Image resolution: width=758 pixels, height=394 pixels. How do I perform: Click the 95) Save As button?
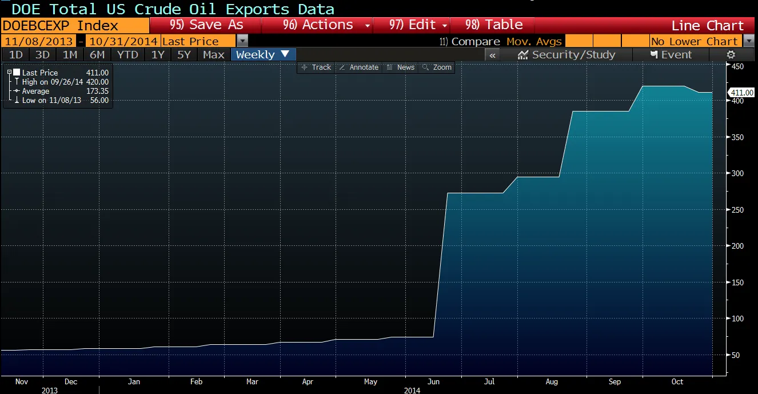(x=205, y=25)
